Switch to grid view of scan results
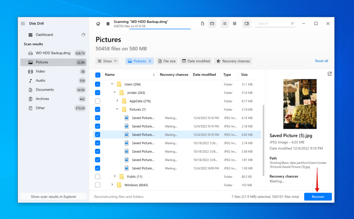This screenshot has height=219, width=354. (234, 23)
